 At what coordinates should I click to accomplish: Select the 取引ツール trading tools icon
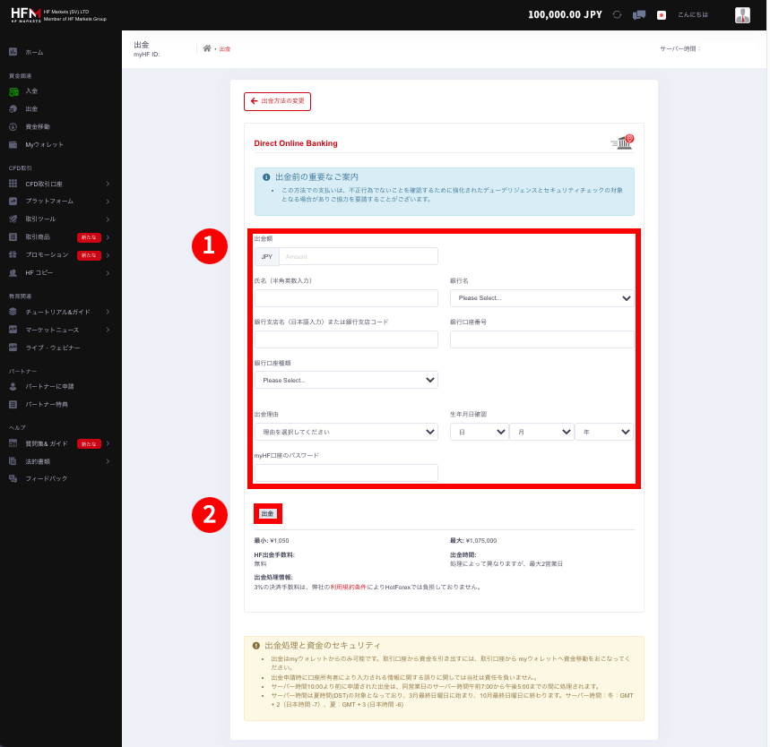pyautogui.click(x=13, y=218)
